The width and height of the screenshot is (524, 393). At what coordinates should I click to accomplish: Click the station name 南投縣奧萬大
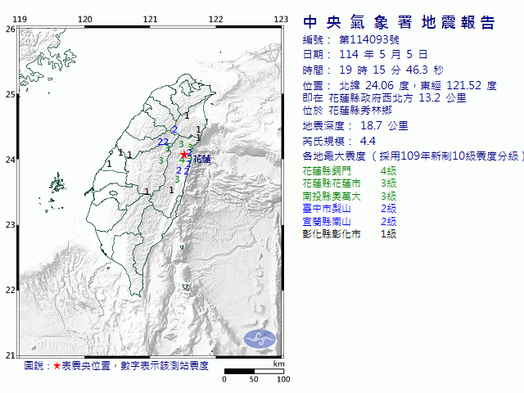tap(332, 196)
